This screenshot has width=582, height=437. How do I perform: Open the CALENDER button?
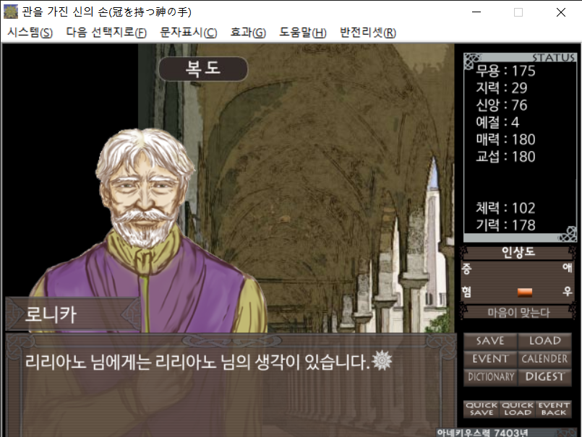[x=544, y=359]
